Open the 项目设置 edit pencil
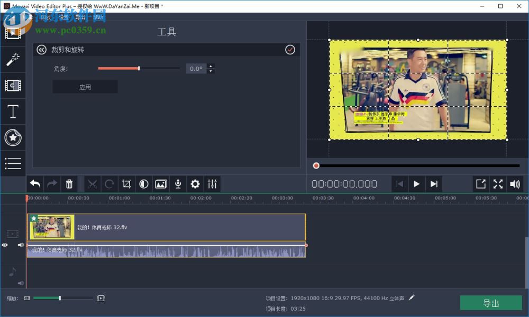The image size is (529, 317). coord(412,297)
